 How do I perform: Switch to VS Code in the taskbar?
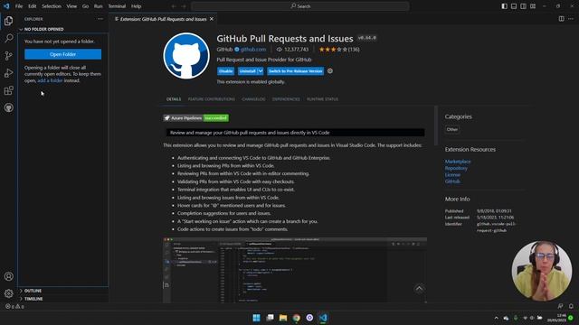[x=323, y=318]
